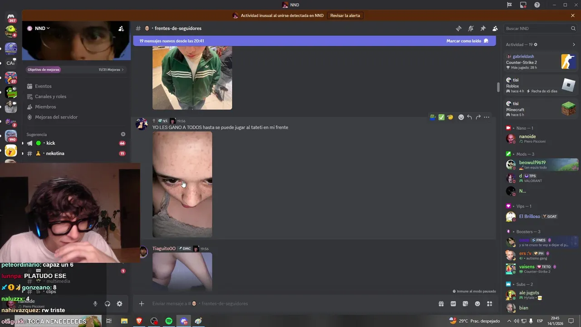Viewport: 581px width, 327px height.
Task: Click invite people icon beside NND
Action: coord(121,28)
